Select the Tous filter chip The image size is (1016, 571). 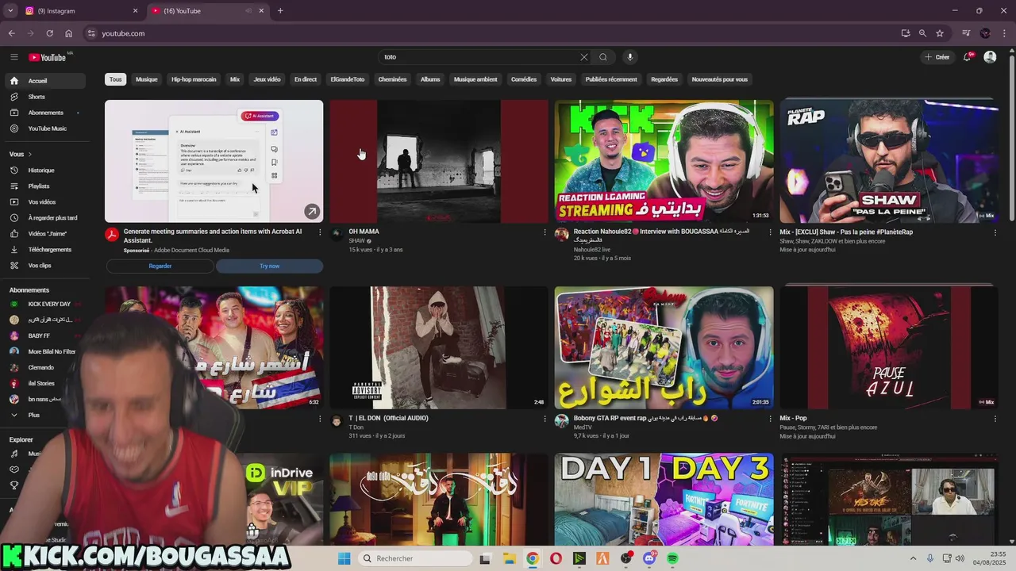116,79
